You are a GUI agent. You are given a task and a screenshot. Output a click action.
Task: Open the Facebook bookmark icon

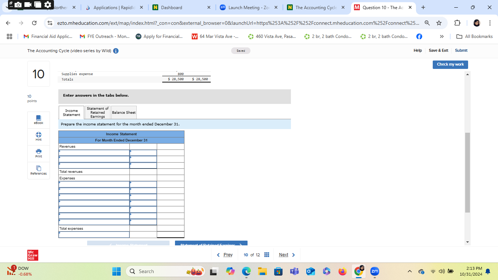tap(419, 36)
